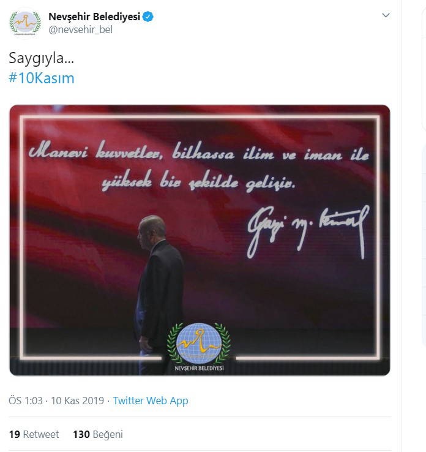Click the tweet text Saygıyla...
The height and width of the screenshot is (452, 426).
click(x=42, y=58)
